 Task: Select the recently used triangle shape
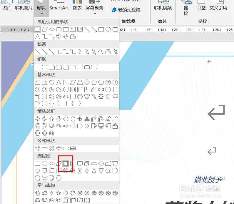(37, 37)
